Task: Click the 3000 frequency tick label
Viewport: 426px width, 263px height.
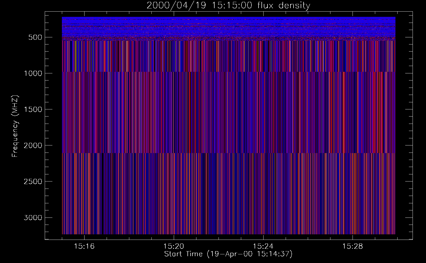Action: pos(33,218)
